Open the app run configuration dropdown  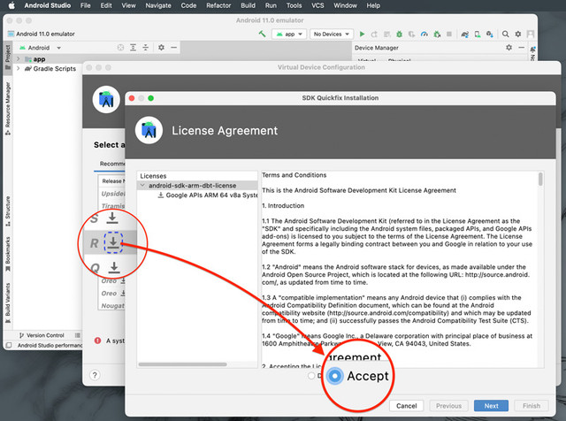pos(289,34)
